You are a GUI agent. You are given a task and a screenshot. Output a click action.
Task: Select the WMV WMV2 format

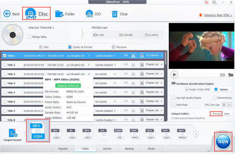tap(135, 134)
